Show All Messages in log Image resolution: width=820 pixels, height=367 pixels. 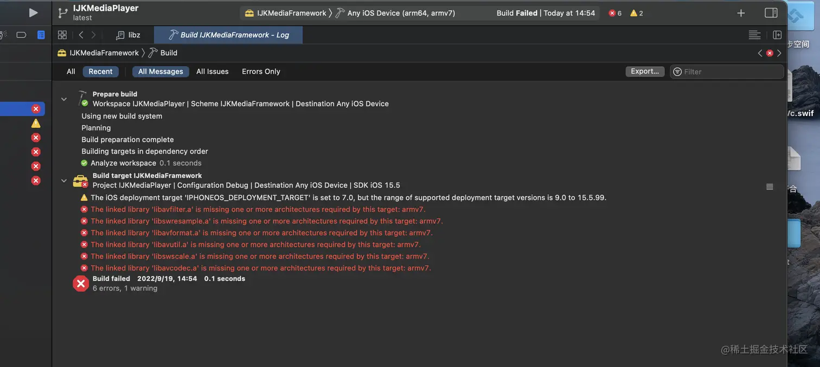(161, 72)
